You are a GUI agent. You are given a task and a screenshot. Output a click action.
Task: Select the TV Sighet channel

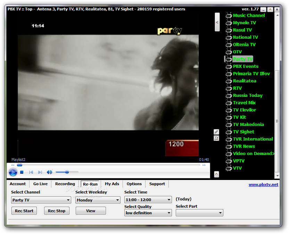pos(243,132)
